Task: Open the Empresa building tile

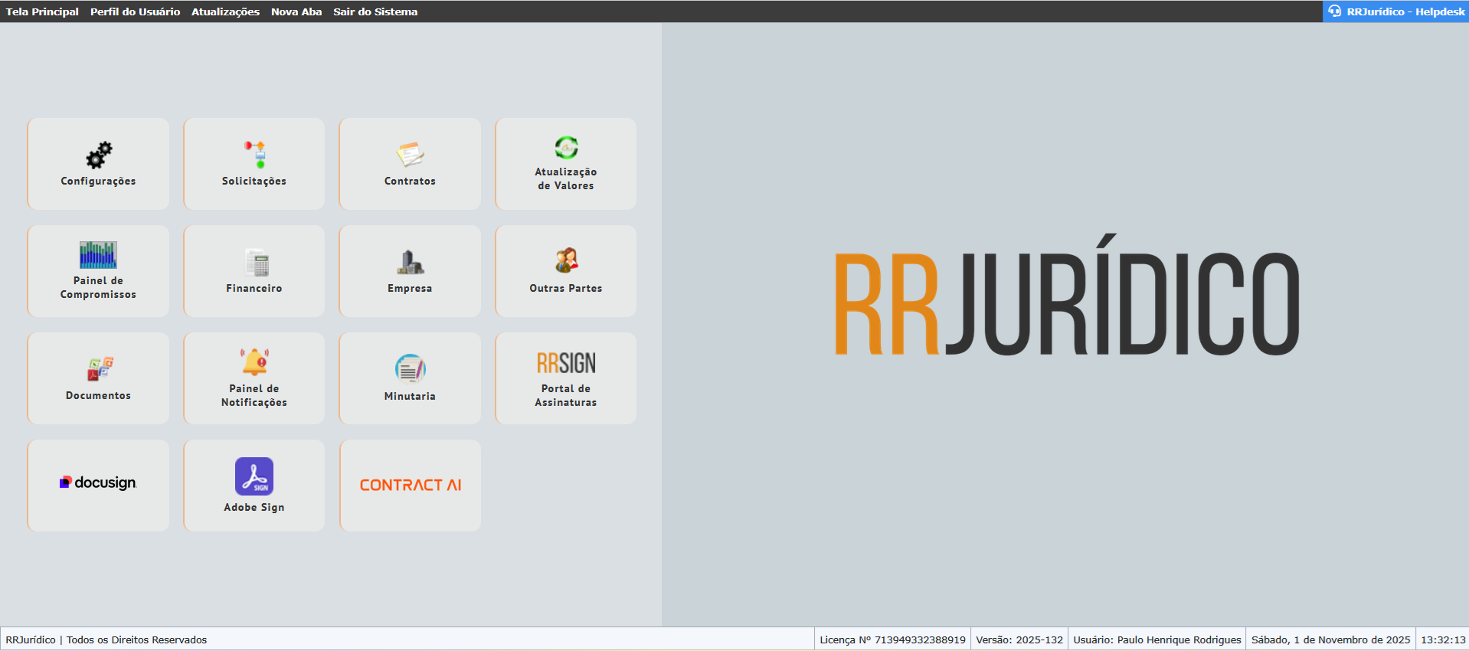Action: click(410, 271)
